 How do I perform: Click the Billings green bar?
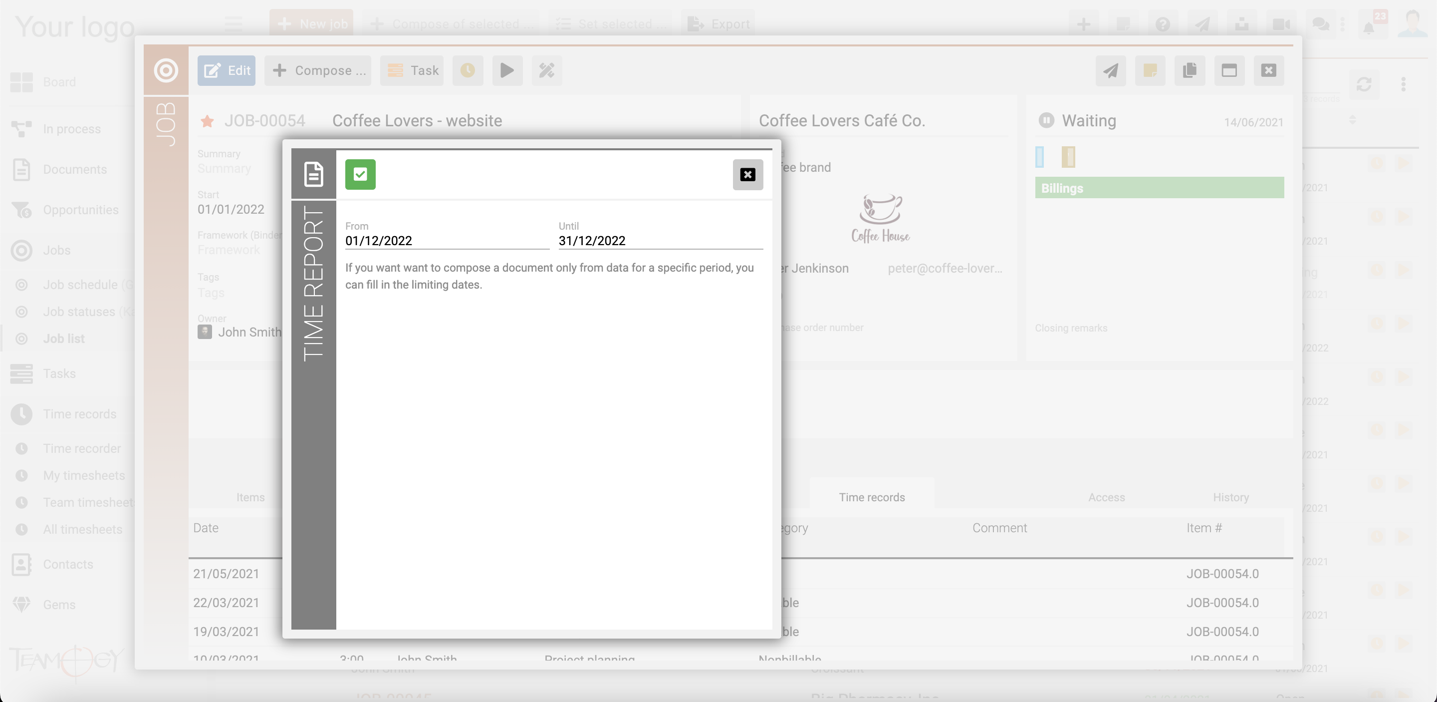coord(1159,188)
